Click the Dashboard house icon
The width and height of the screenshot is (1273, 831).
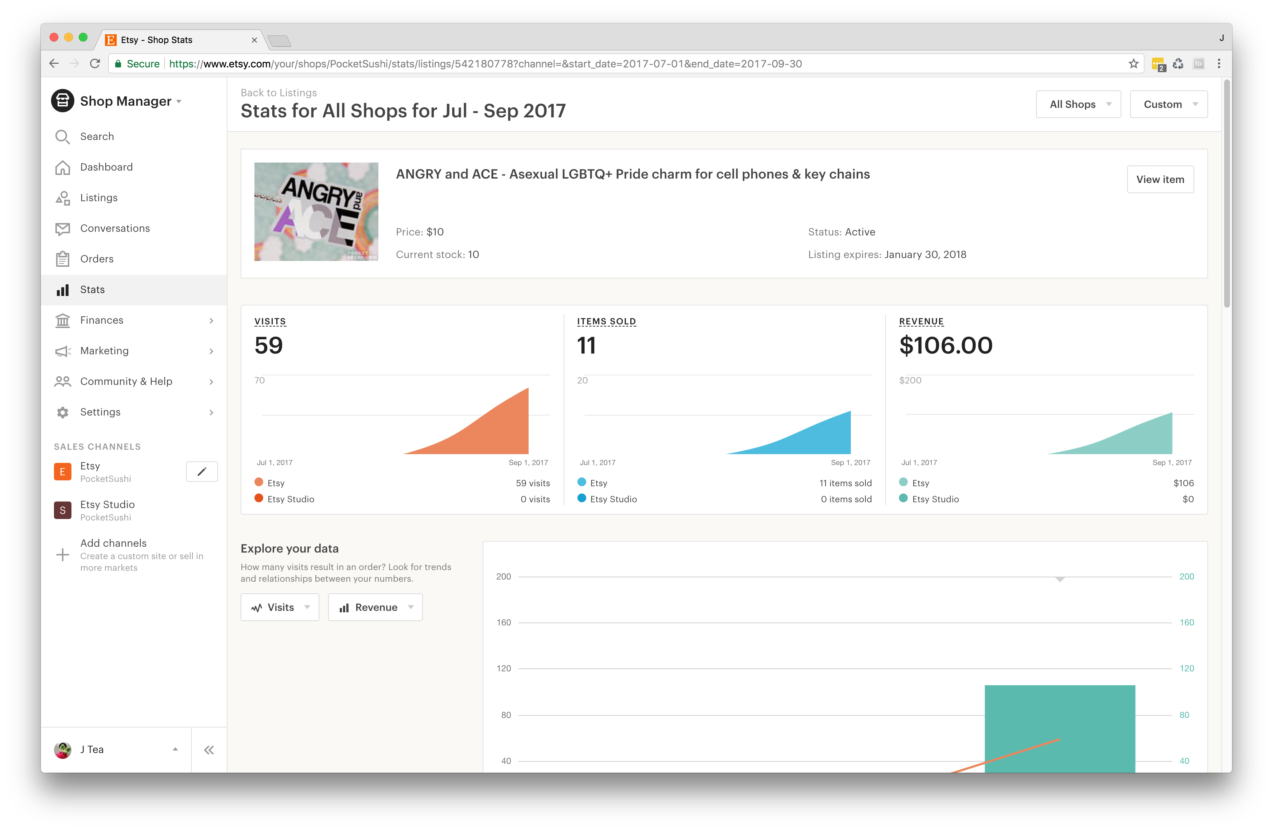(x=63, y=167)
